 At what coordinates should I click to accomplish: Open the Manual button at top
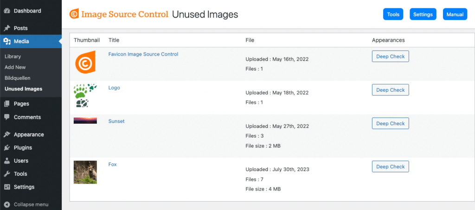tap(455, 14)
